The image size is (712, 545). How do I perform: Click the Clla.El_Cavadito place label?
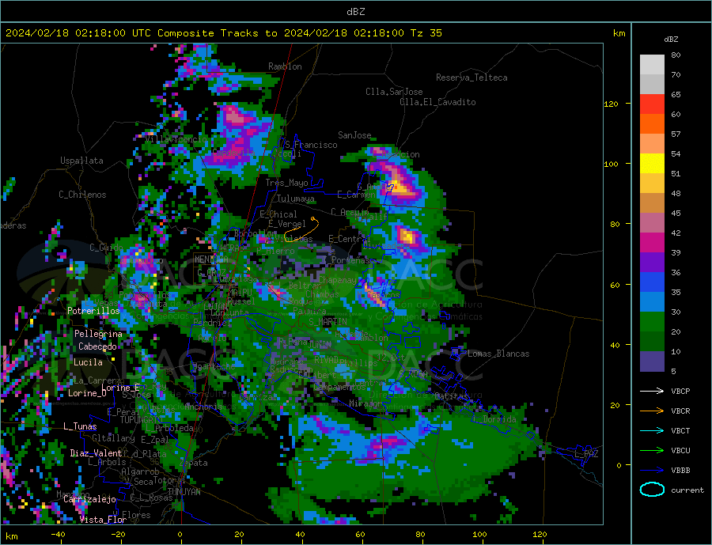(437, 102)
